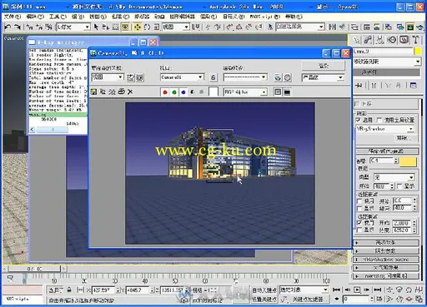The image size is (427, 307).
Task: Open the Modifier List dropdown
Action: coord(387,62)
